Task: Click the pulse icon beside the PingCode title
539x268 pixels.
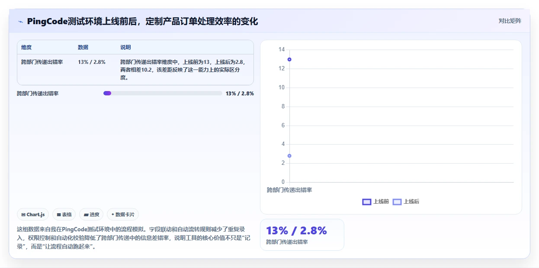Action: coord(20,21)
